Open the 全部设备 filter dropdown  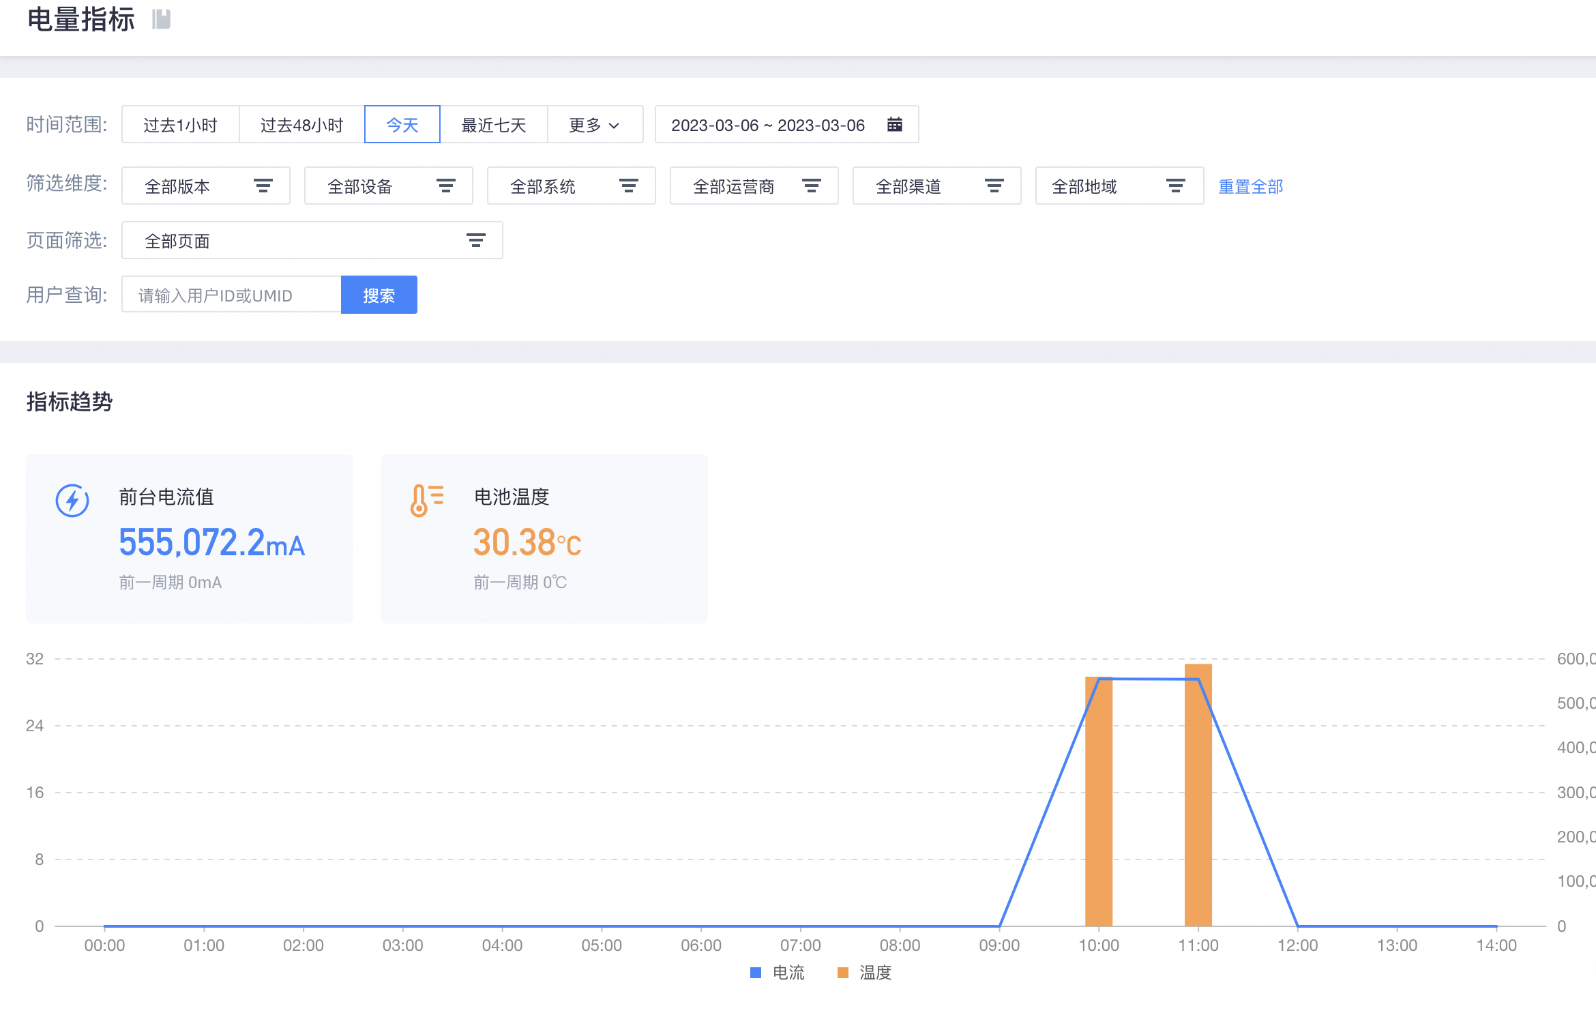pyautogui.click(x=389, y=186)
